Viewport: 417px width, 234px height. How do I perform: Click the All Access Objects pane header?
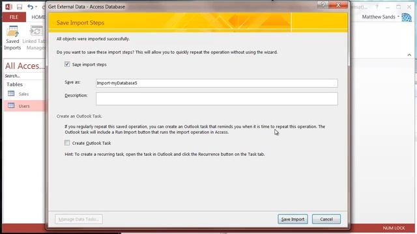tap(25, 66)
